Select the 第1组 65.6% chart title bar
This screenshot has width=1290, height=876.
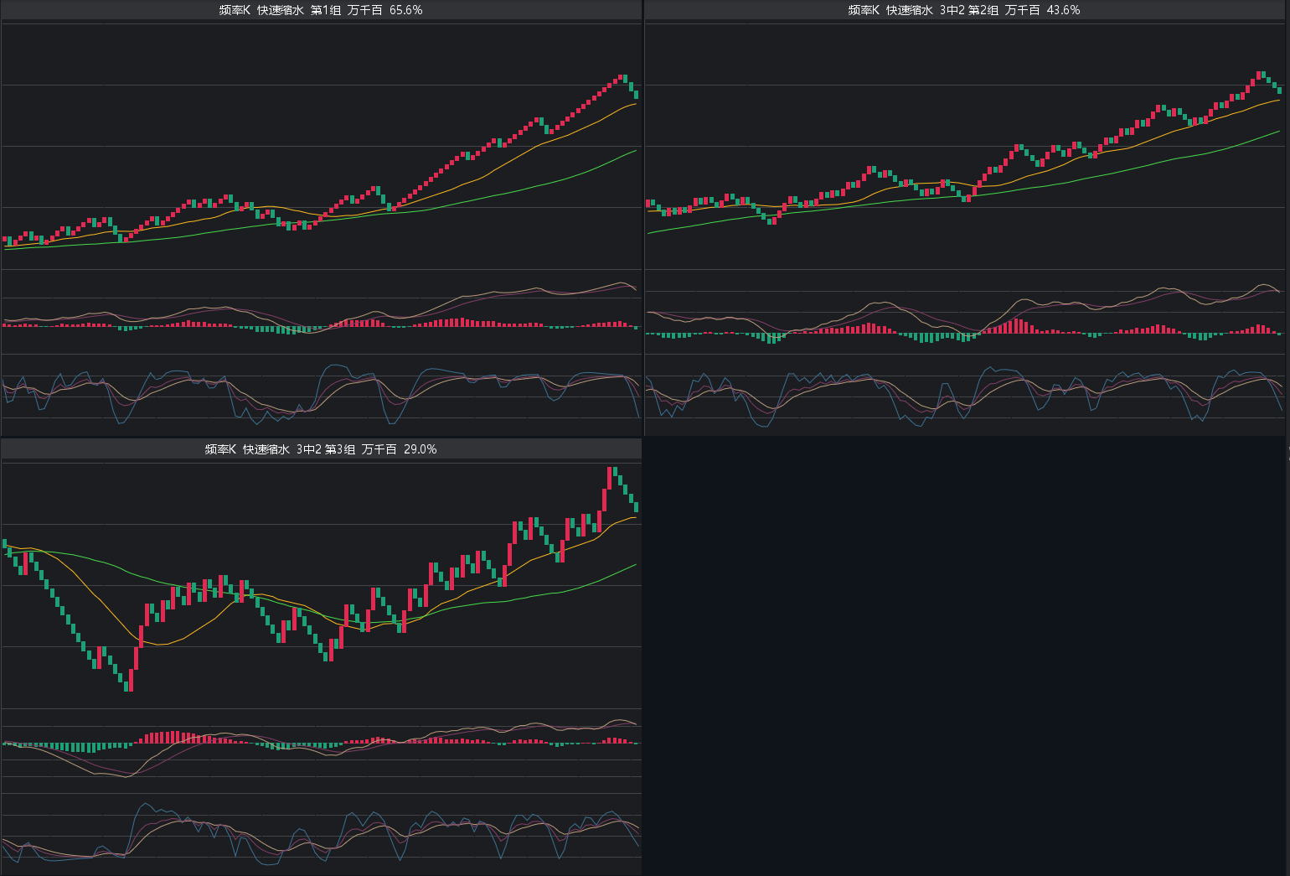coord(321,10)
